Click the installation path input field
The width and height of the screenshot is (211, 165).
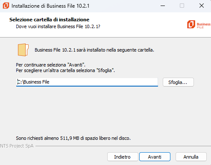point(87,82)
